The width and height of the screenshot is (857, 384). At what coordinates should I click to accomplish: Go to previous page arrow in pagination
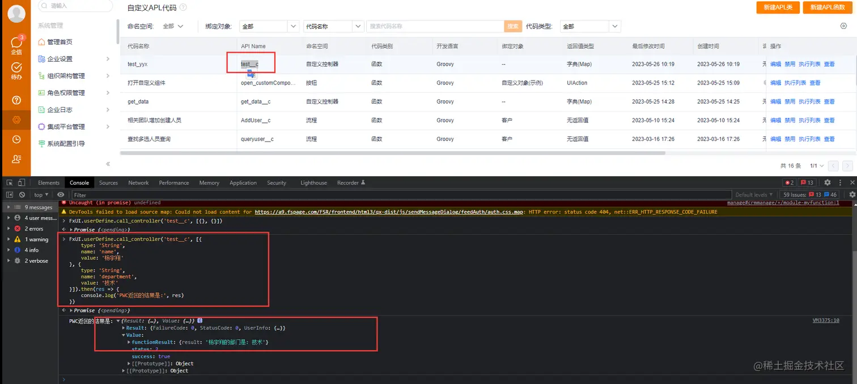(833, 166)
